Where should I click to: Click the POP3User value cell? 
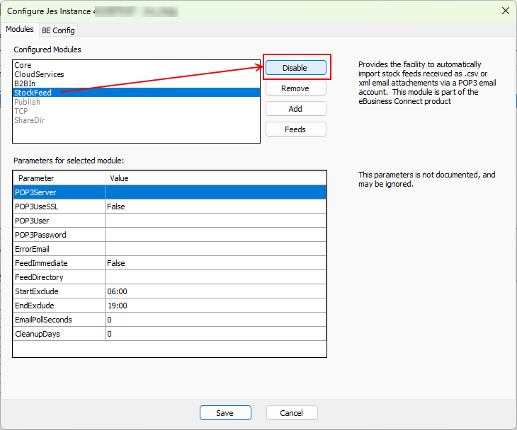[x=215, y=221]
